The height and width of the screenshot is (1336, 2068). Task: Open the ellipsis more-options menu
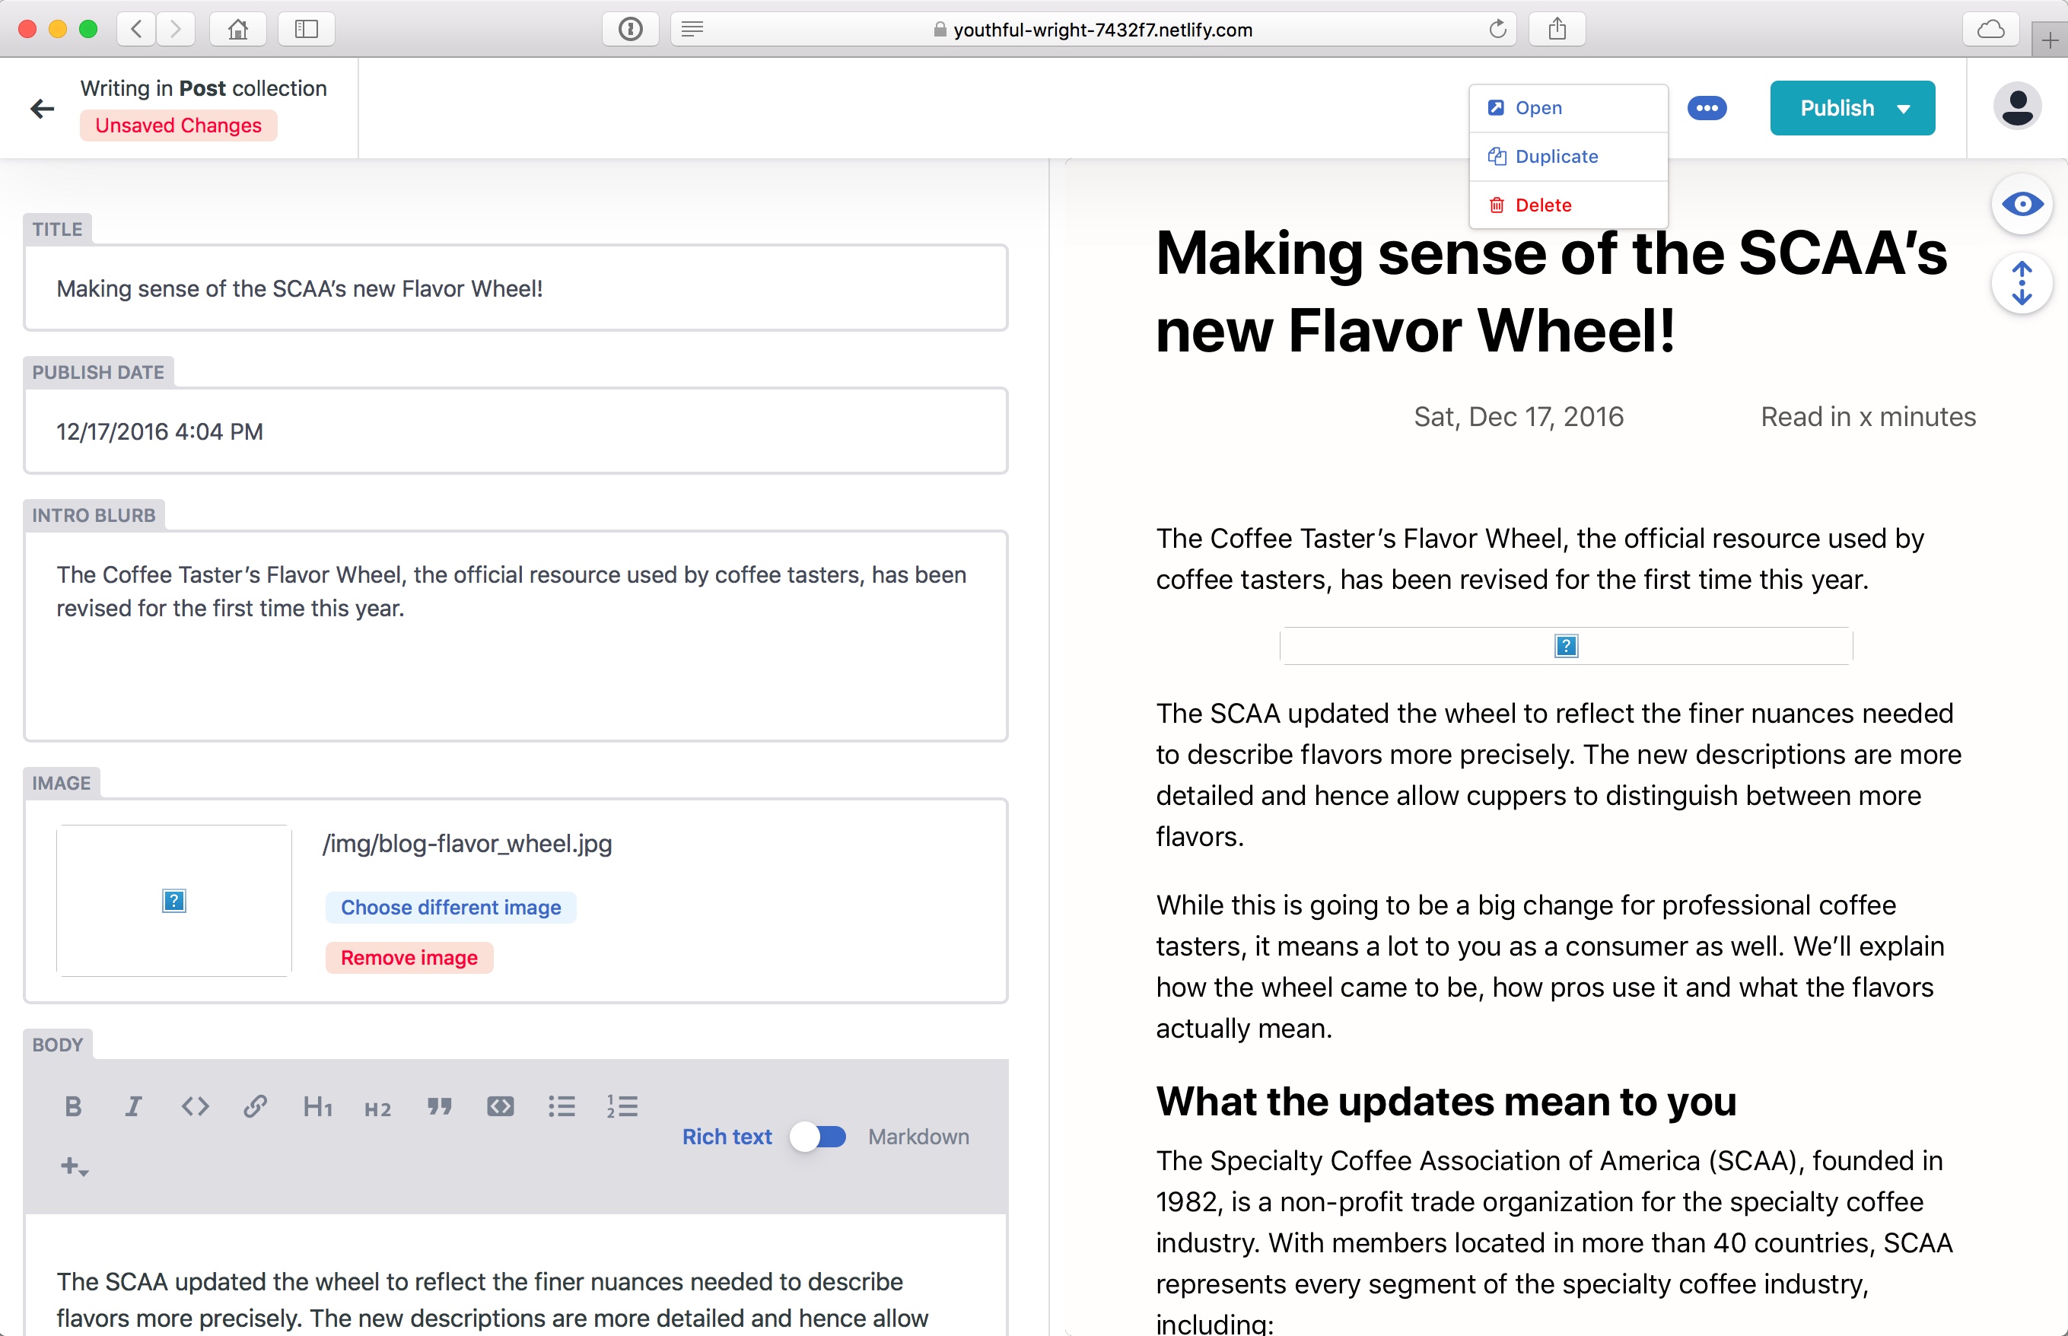coord(1707,107)
